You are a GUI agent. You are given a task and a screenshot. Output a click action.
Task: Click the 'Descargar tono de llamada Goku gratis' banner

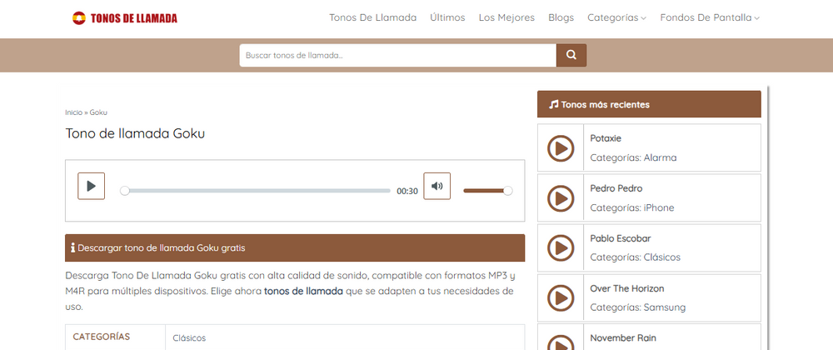point(295,248)
